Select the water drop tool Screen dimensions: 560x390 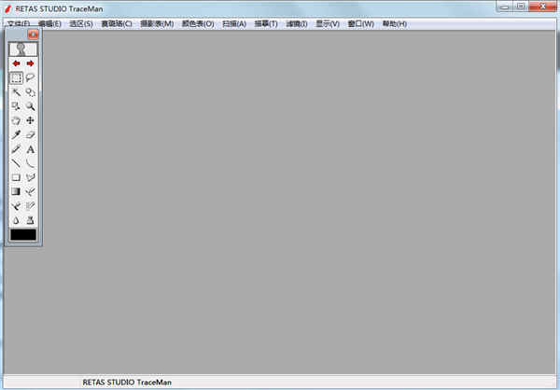click(16, 220)
